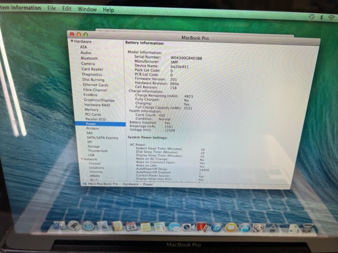
Task: Open Mail stamp icon in Dock
Action: pyautogui.click(x=103, y=226)
